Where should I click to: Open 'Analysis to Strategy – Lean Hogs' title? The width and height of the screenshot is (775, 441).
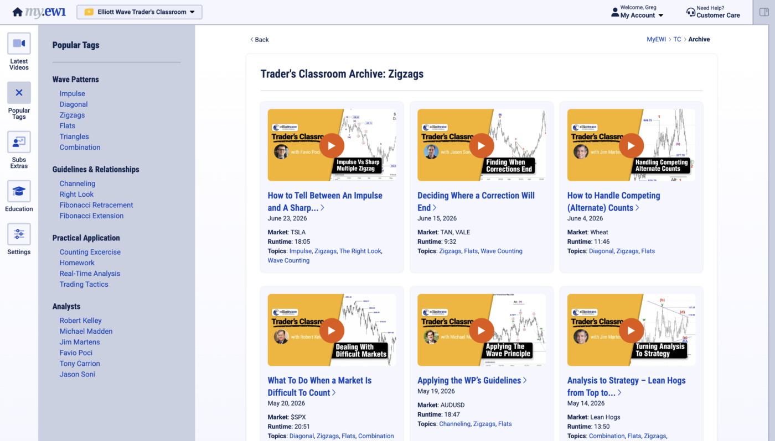(627, 386)
